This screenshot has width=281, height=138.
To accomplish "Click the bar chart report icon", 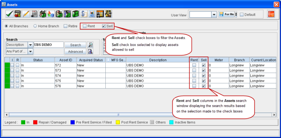I will click(92, 14).
